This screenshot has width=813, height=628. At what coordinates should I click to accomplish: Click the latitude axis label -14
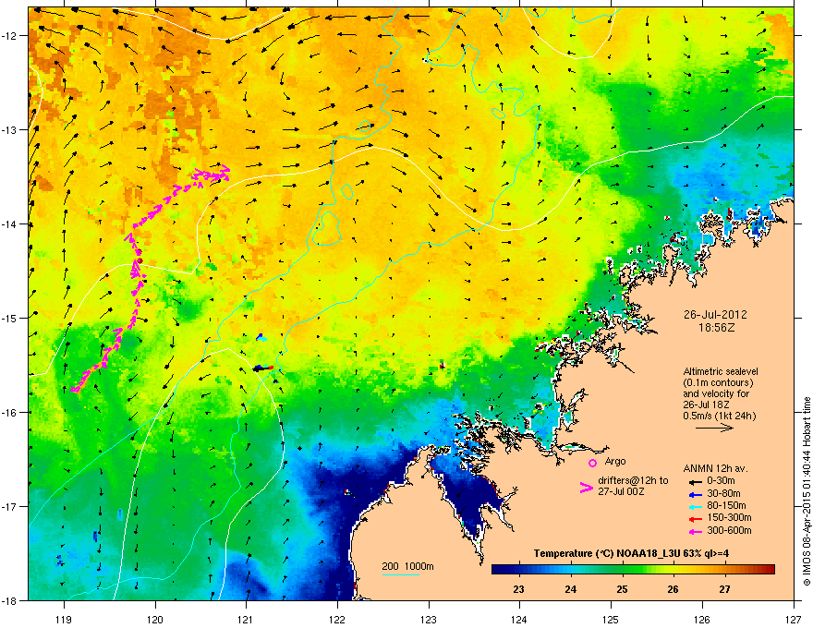[10, 223]
